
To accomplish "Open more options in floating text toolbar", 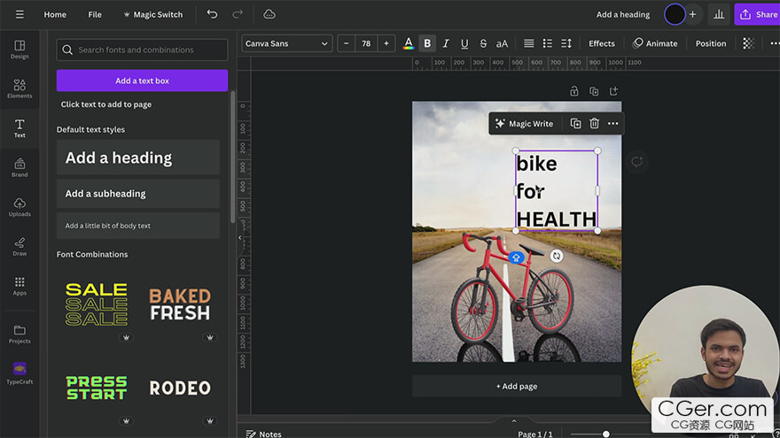I will (x=612, y=124).
